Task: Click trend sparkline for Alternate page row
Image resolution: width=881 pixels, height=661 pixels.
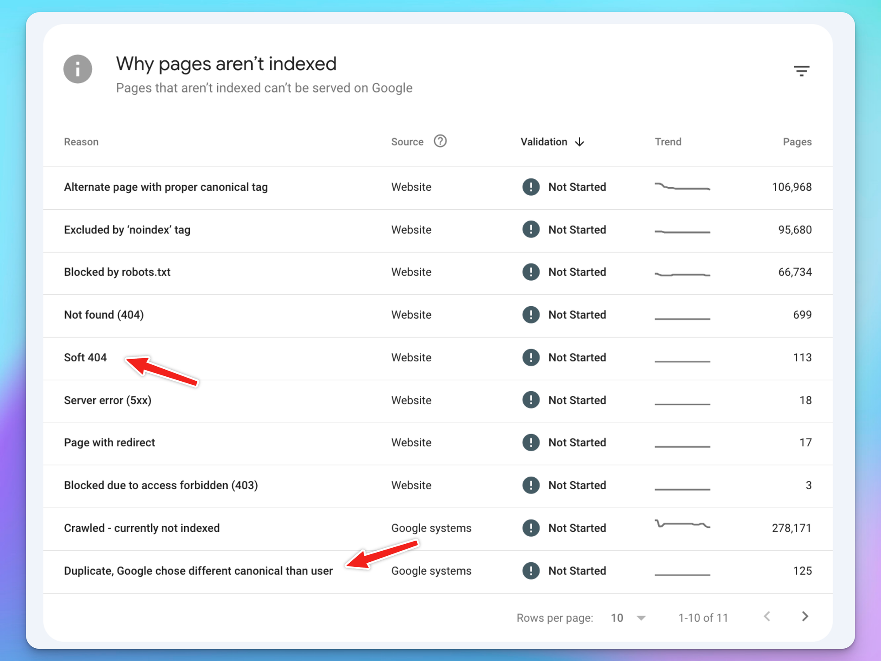Action: [x=682, y=187]
